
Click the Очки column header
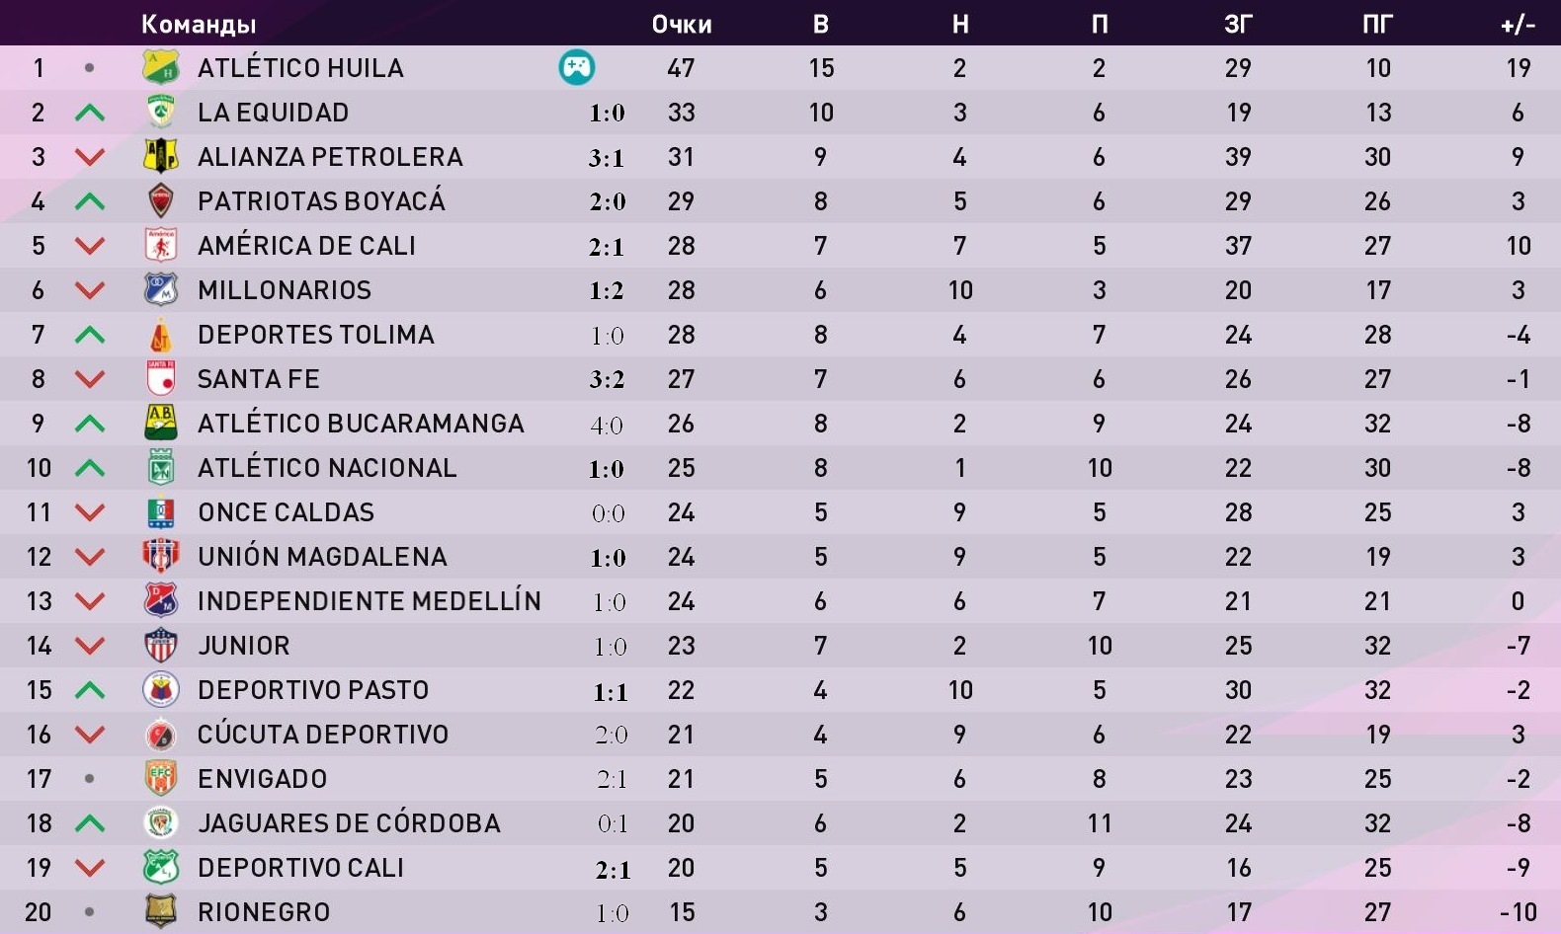pyautogui.click(x=682, y=24)
